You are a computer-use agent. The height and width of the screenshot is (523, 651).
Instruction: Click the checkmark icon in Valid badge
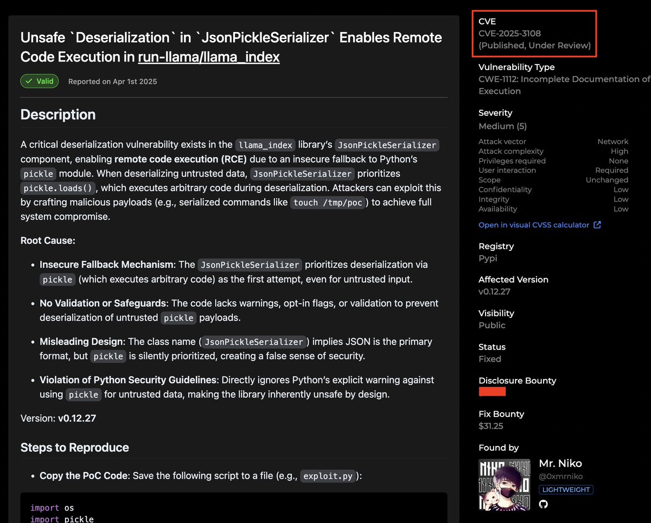(x=29, y=81)
